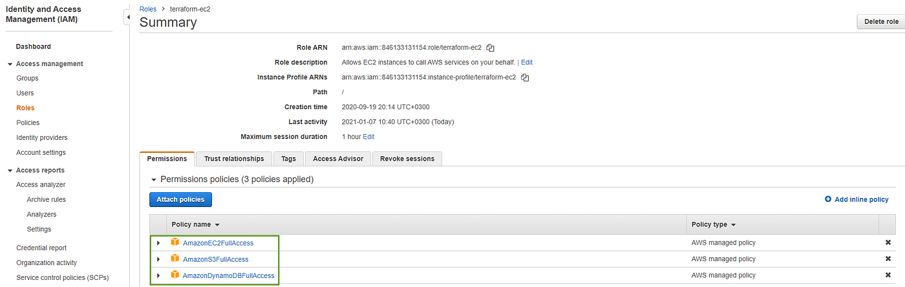Open the AmazonS3FullAccess policy link

pos(215,259)
